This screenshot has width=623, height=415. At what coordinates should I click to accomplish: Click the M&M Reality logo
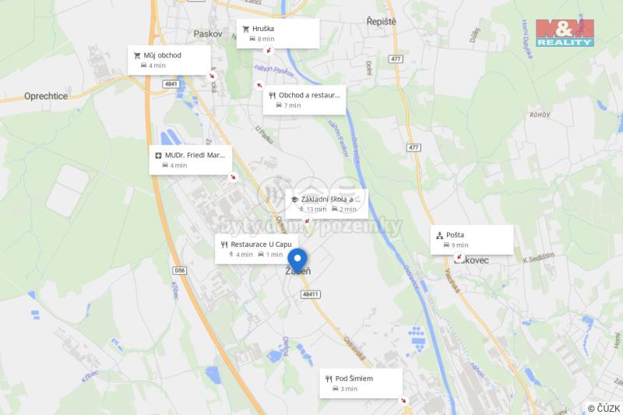click(565, 33)
